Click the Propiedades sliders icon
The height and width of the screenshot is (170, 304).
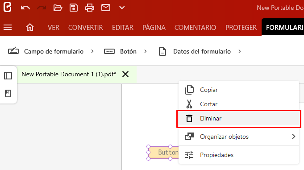[x=189, y=155]
